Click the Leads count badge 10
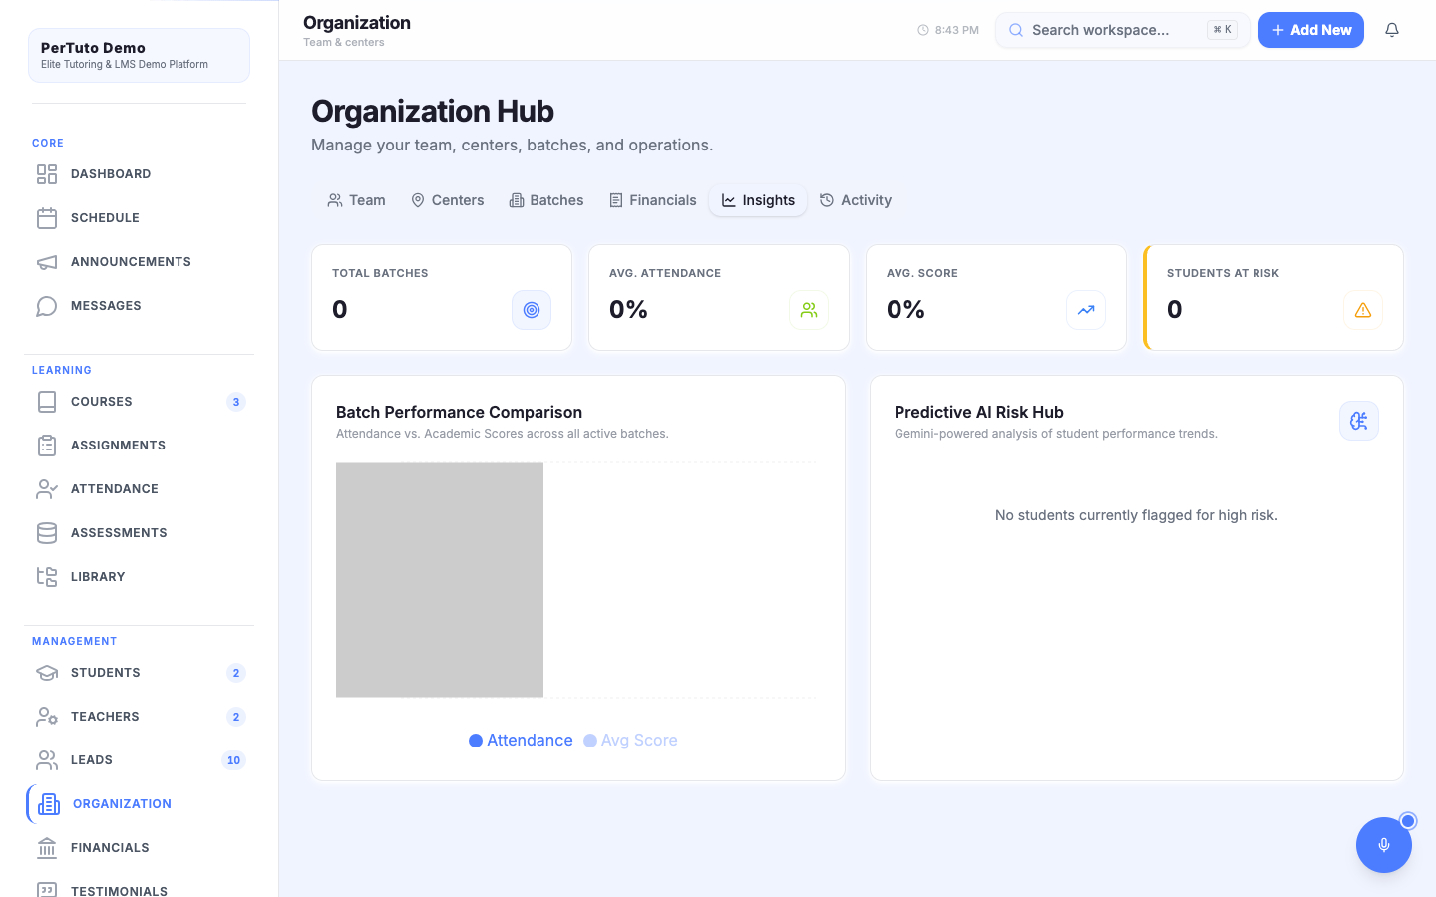The height and width of the screenshot is (897, 1436). (x=233, y=760)
